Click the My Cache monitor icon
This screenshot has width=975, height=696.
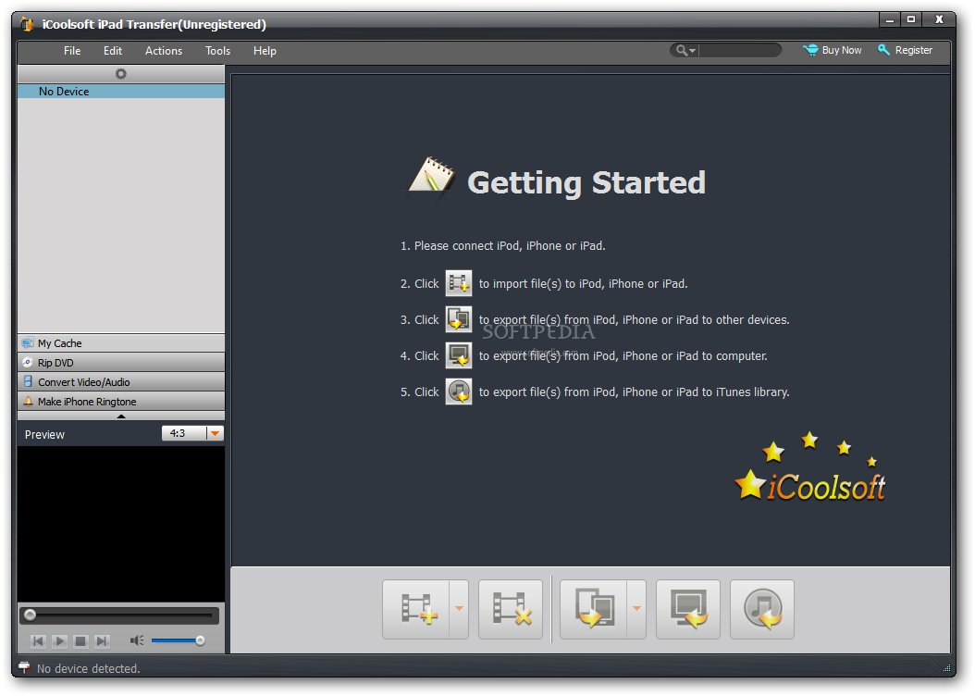(28, 342)
